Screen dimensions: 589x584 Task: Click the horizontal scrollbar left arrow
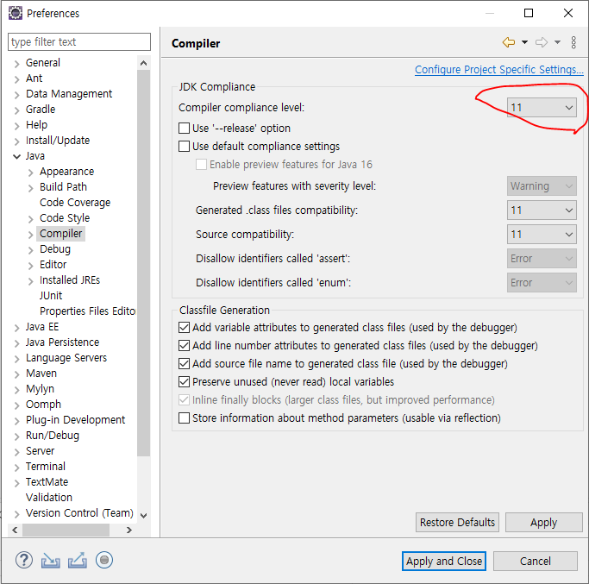15,530
